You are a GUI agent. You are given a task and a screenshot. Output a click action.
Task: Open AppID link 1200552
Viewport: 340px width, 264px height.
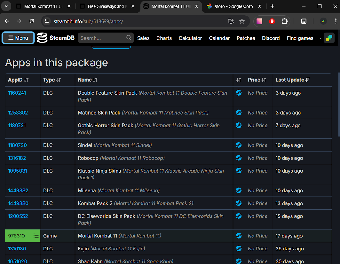point(18,216)
